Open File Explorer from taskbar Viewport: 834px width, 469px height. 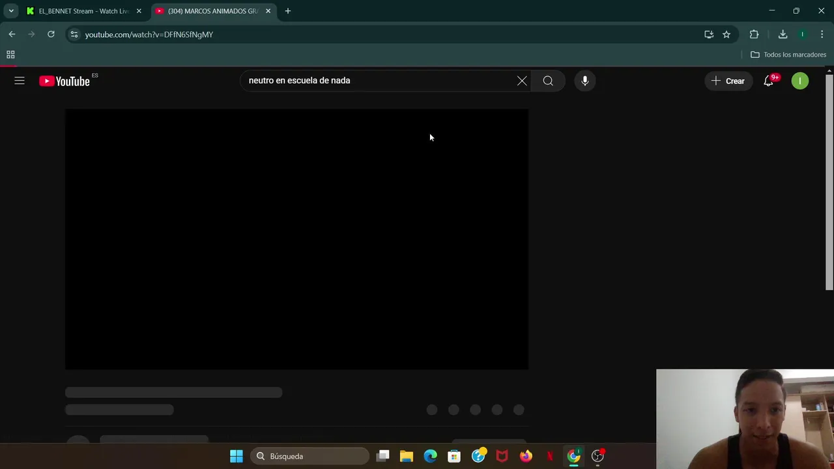[x=407, y=456]
